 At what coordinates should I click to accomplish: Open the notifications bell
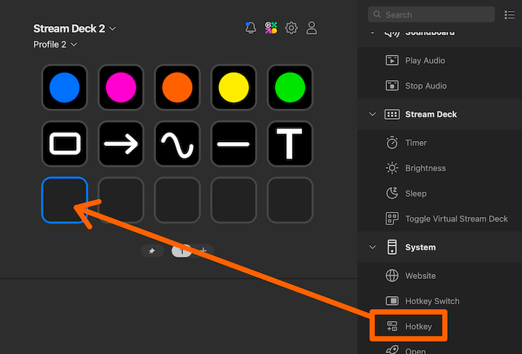tap(251, 28)
